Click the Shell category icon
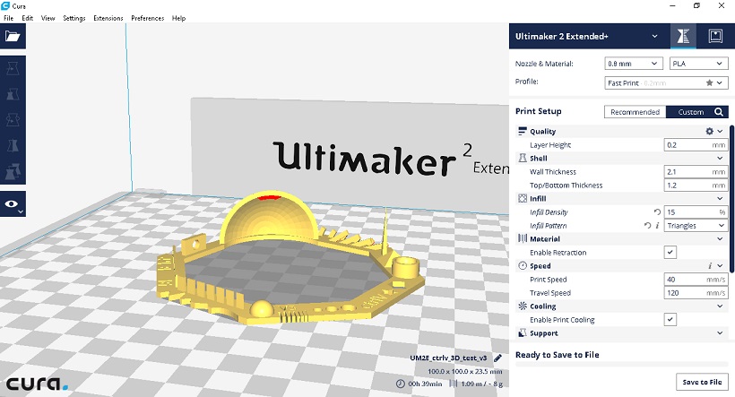The width and height of the screenshot is (735, 397). (x=523, y=158)
